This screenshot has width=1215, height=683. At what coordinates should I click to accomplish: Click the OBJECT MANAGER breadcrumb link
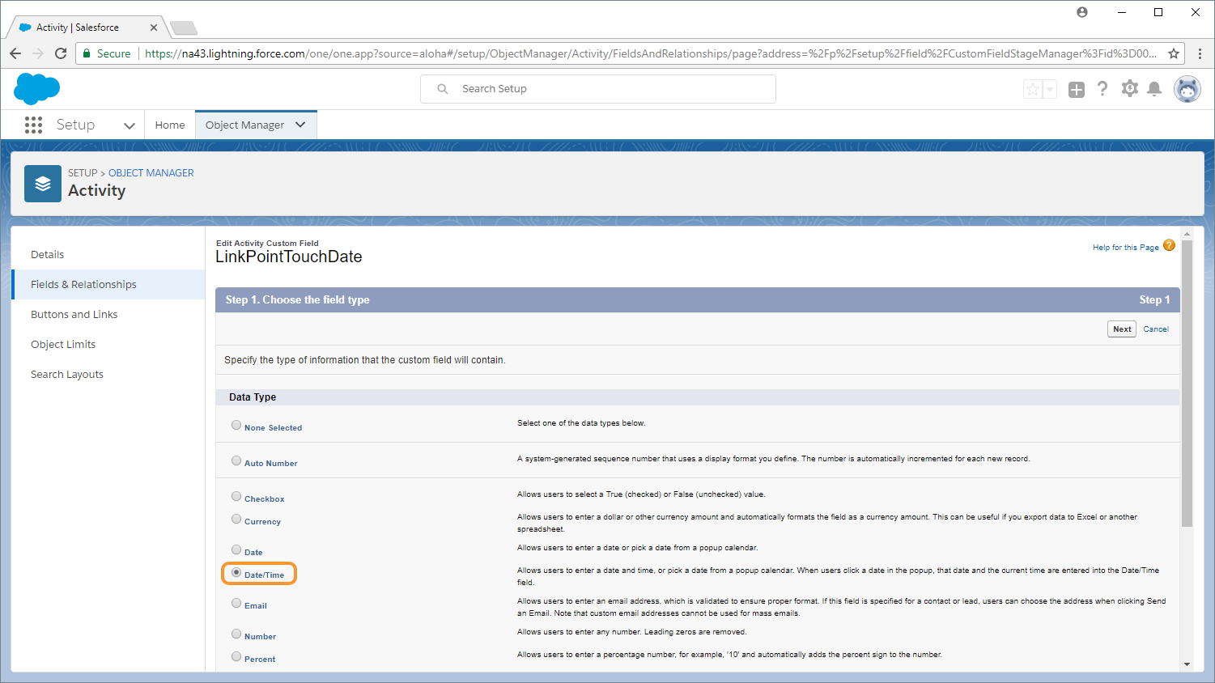click(x=151, y=172)
